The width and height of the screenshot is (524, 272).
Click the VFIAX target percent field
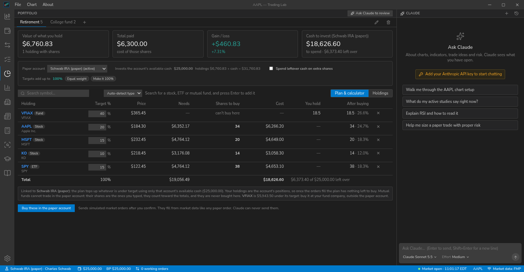click(97, 114)
